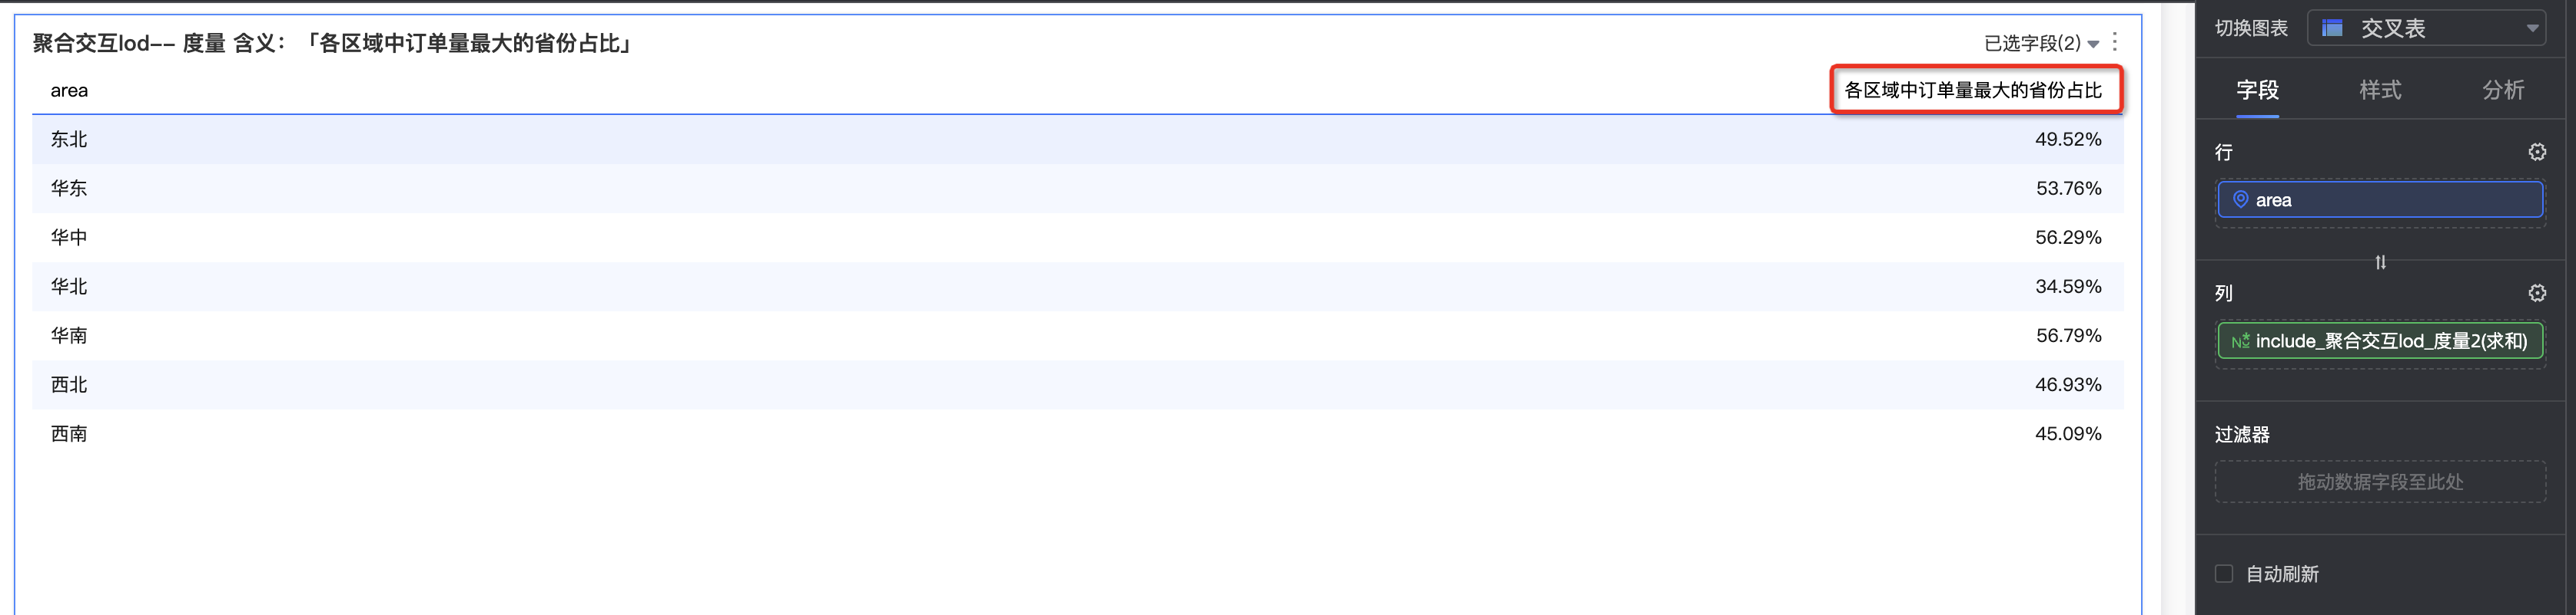The height and width of the screenshot is (615, 2576).
Task: Click the area field pill in rows
Action: pyautogui.click(x=2380, y=199)
